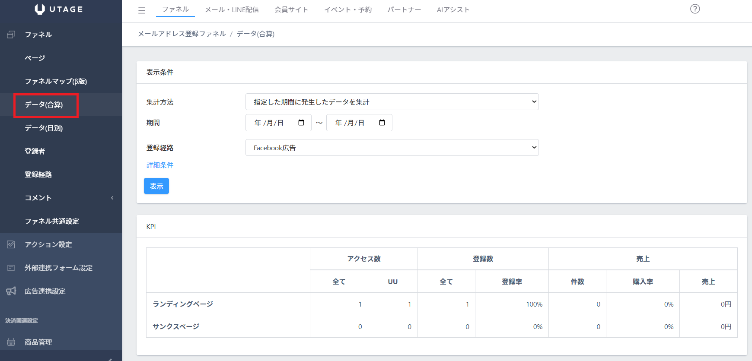This screenshot has height=361, width=752.
Task: Open the 集計方法 dropdown
Action: 392,102
